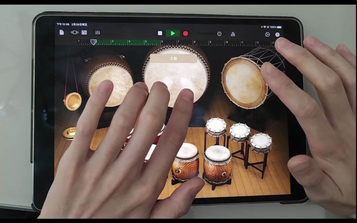This screenshot has height=223, width=357.
Task: Open the song settings icon
Action: point(267,34)
